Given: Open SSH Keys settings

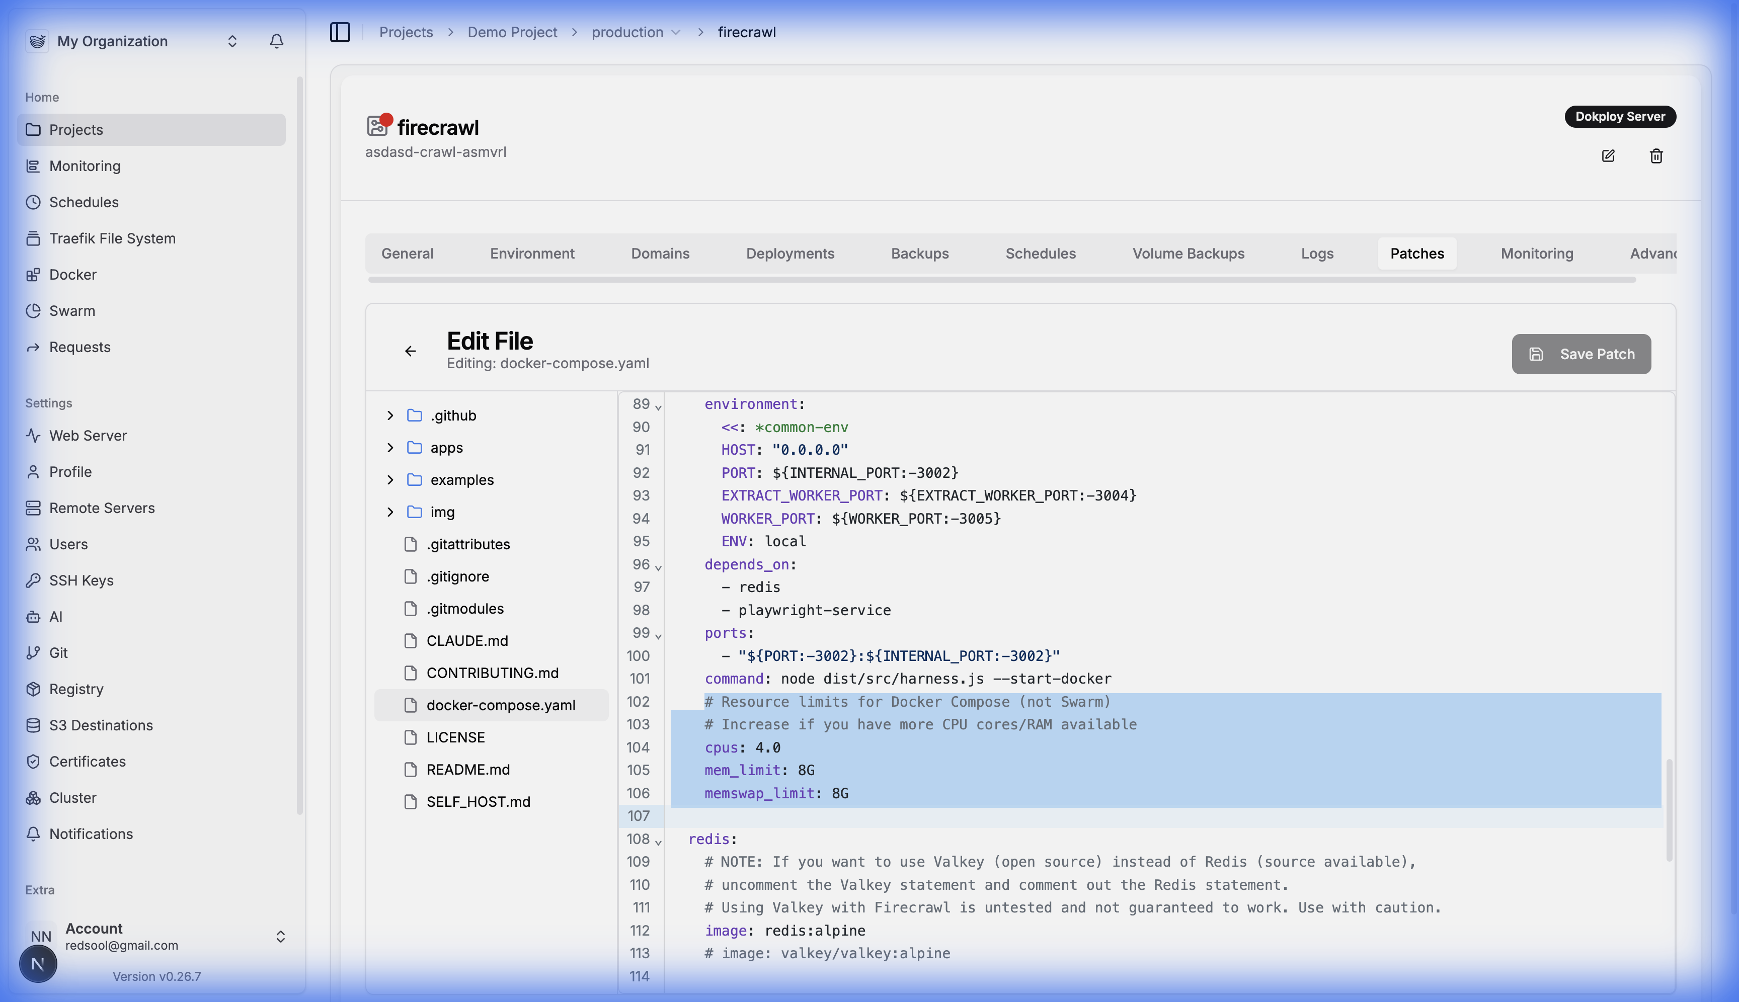Looking at the screenshot, I should coord(81,580).
